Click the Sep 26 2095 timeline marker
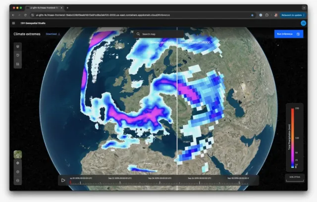 coord(200,178)
